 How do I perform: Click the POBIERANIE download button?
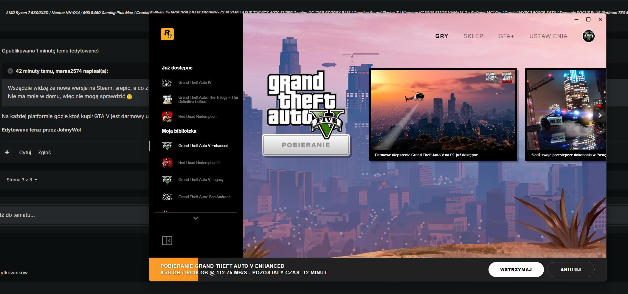306,145
